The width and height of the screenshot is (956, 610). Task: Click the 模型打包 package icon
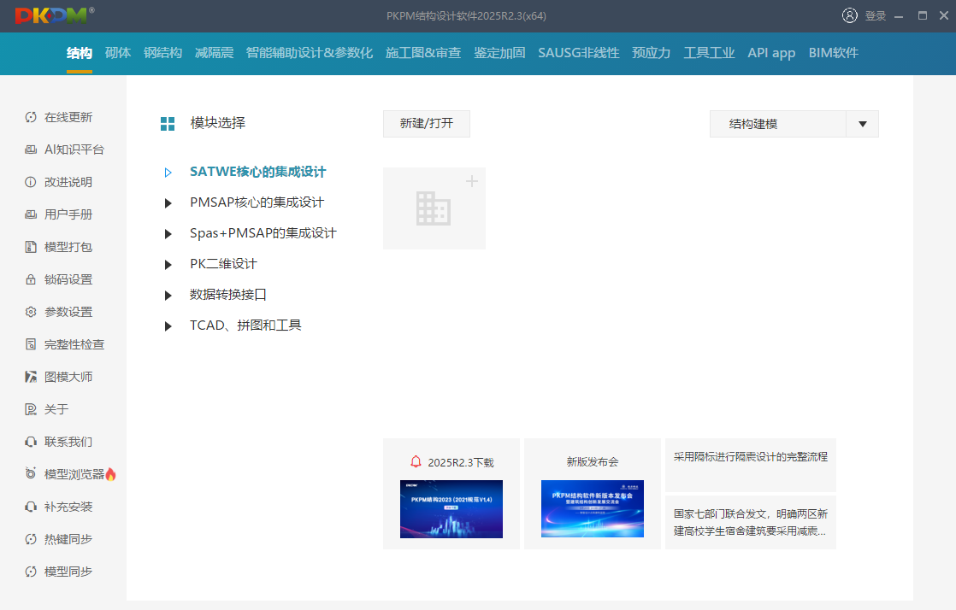[31, 247]
